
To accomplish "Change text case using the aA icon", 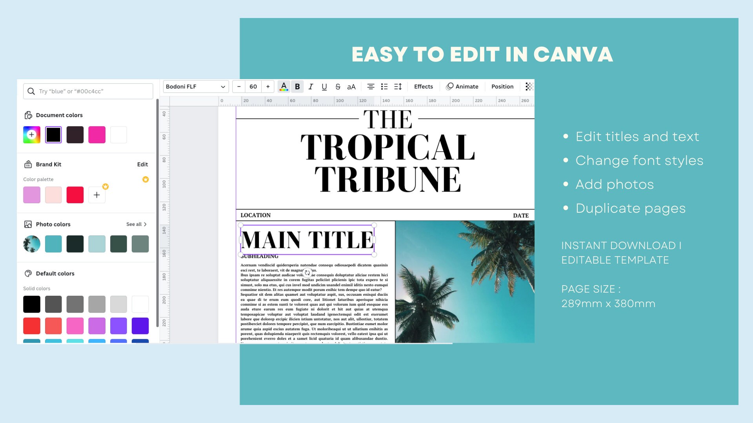I will [351, 87].
